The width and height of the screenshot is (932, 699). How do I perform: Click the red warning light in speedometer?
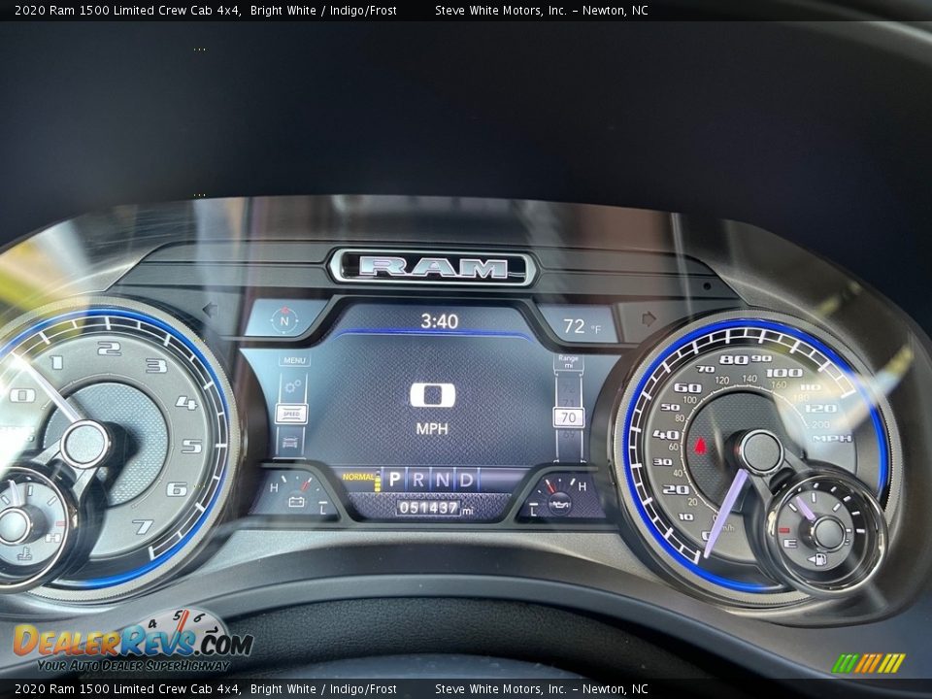(x=700, y=446)
